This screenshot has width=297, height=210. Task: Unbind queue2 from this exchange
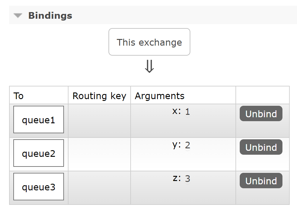click(261, 147)
